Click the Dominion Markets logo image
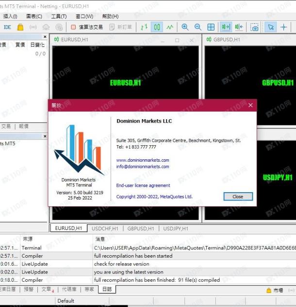The height and width of the screenshot is (307, 296). click(x=79, y=150)
